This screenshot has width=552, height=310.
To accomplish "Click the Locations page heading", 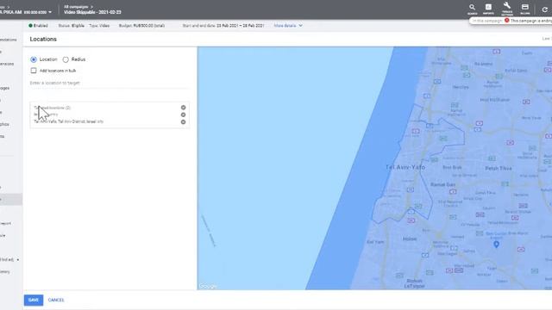I will (x=43, y=39).
